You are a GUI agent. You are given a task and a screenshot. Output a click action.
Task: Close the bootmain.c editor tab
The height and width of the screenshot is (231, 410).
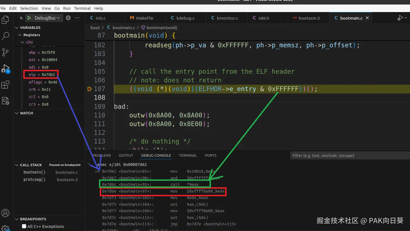367,18
